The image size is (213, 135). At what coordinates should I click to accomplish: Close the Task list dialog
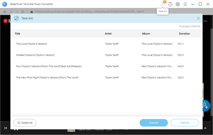(198, 18)
